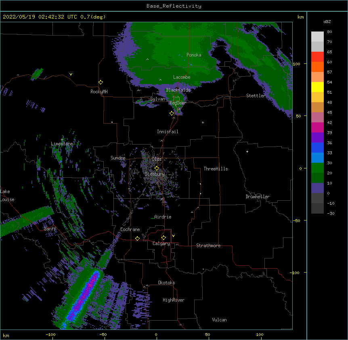
Task: Click the Ponoka city label
Action: [194, 55]
